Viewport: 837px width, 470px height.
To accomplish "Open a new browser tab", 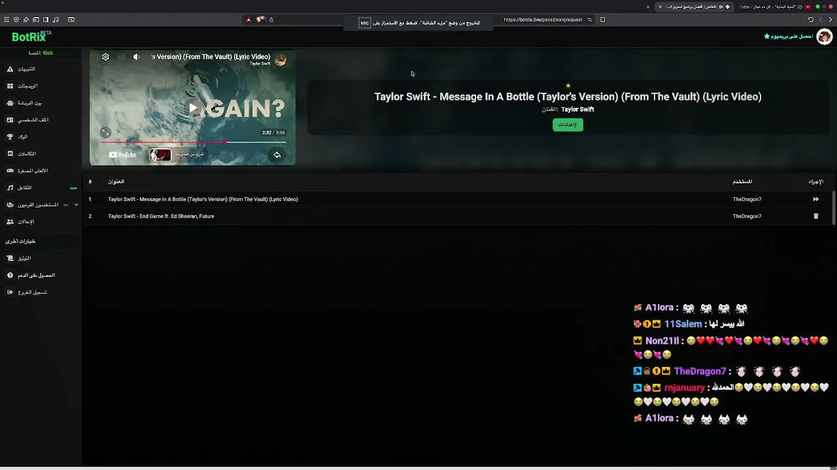I will [x=648, y=7].
